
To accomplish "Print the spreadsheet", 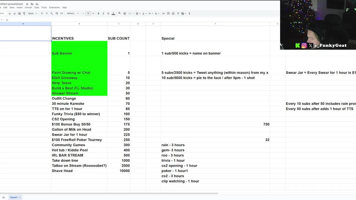I will pos(19,13).
